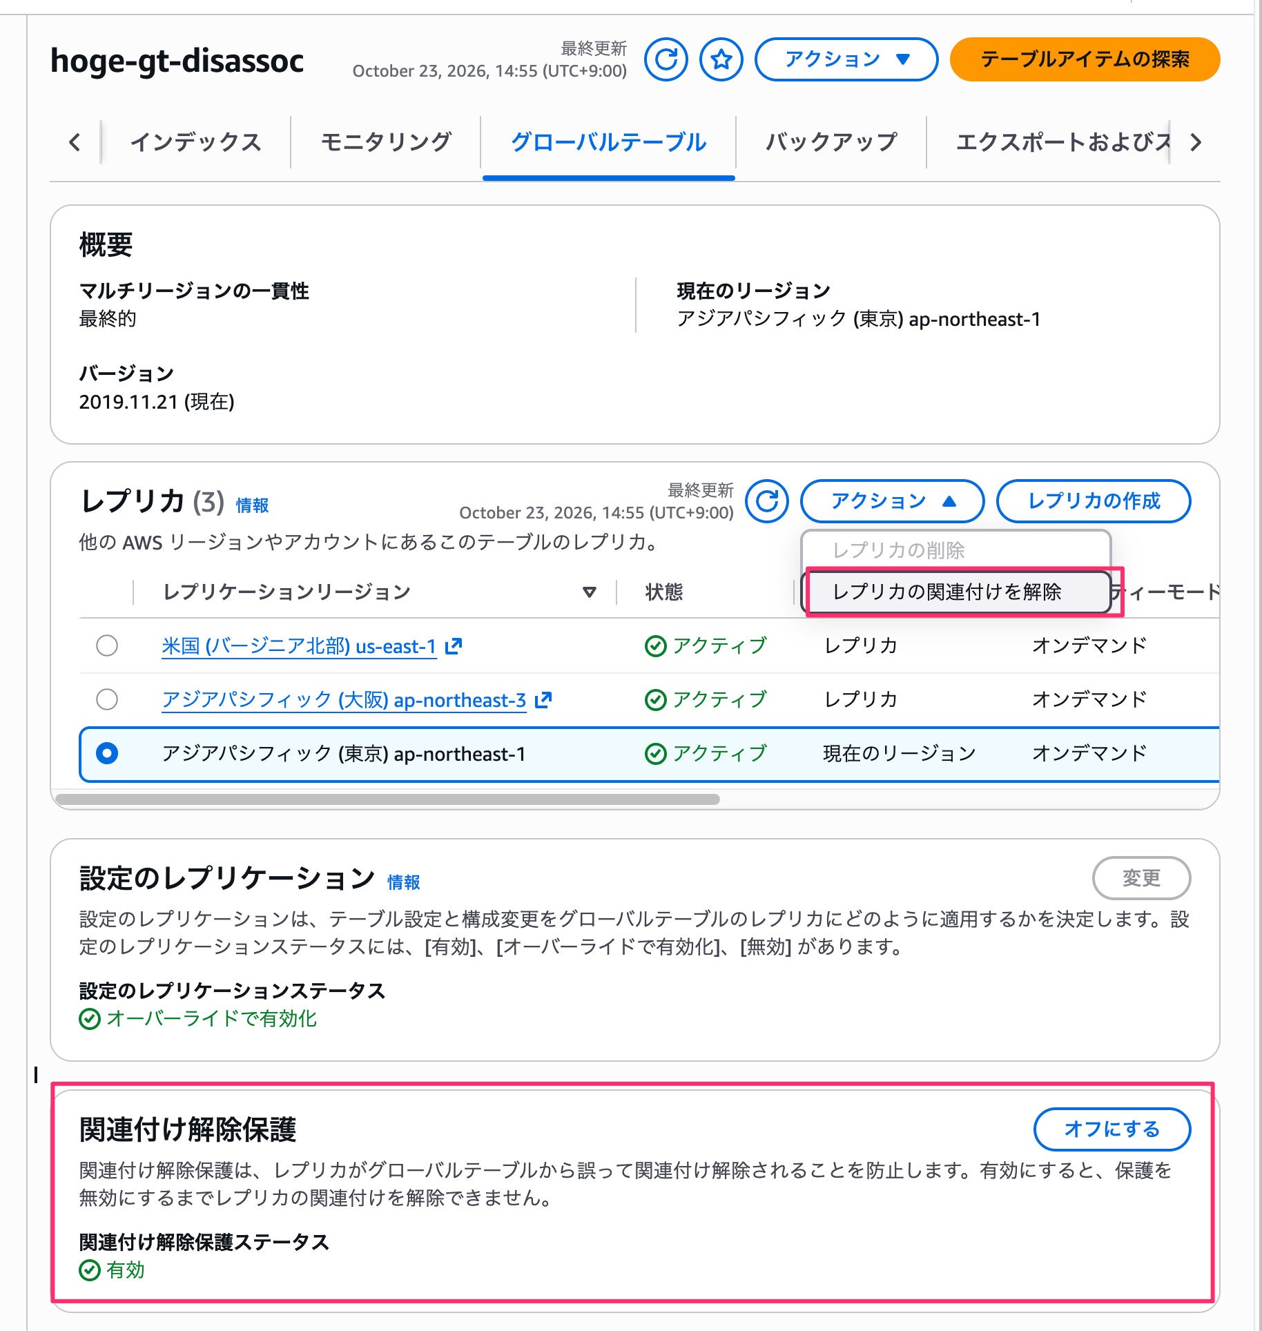This screenshot has height=1331, width=1262.
Task: Sort by レプリケーションリージョン column arrow
Action: point(589,592)
